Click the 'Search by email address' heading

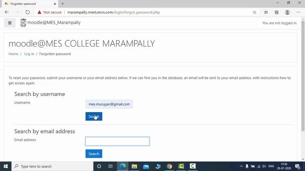44,131
